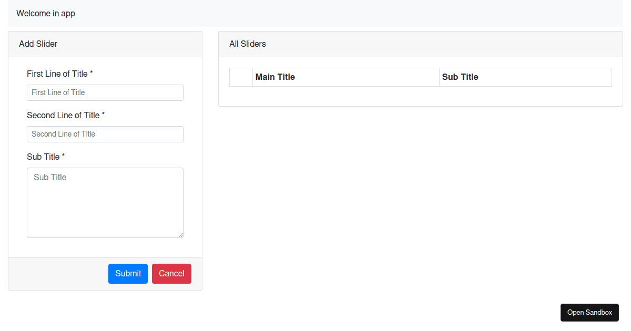Viewport: 631px width, 331px height.
Task: Click the Add Slider panel header
Action: [x=38, y=44]
